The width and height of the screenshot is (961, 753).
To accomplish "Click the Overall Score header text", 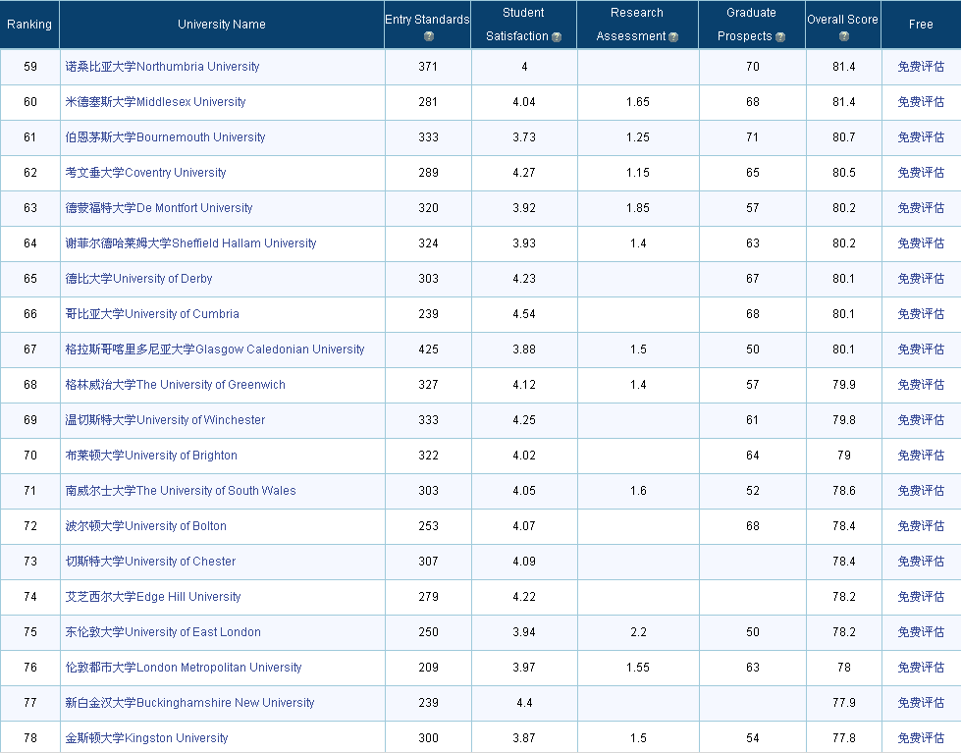I will [x=842, y=20].
